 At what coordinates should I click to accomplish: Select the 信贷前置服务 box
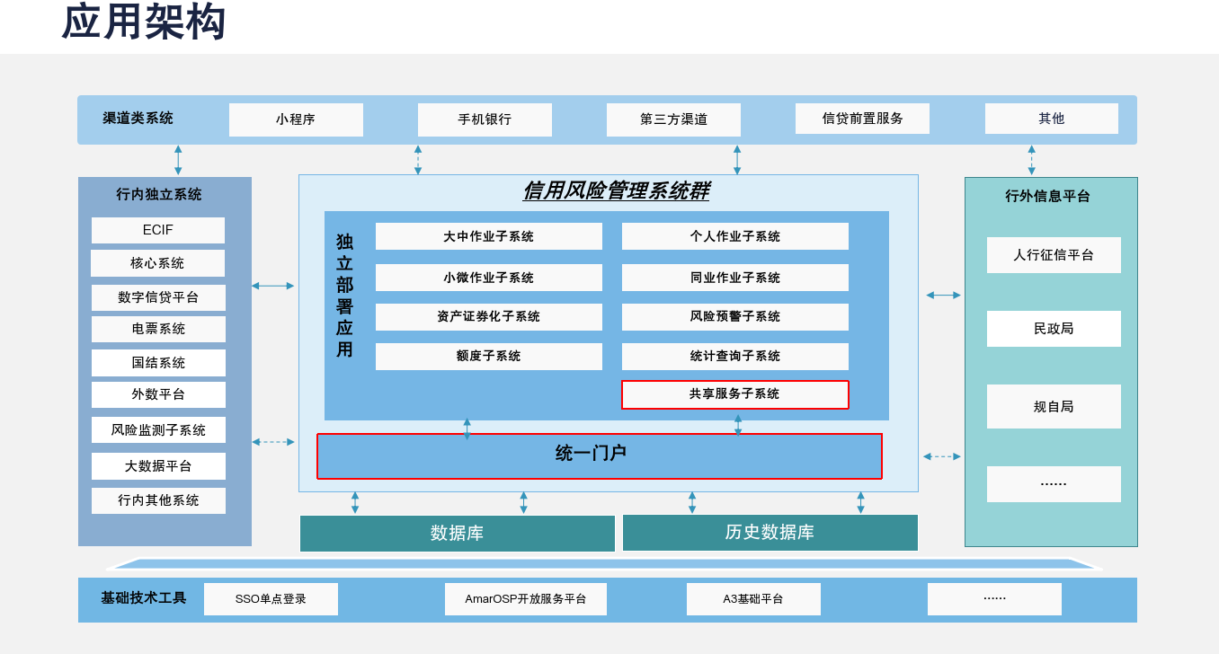[862, 119]
